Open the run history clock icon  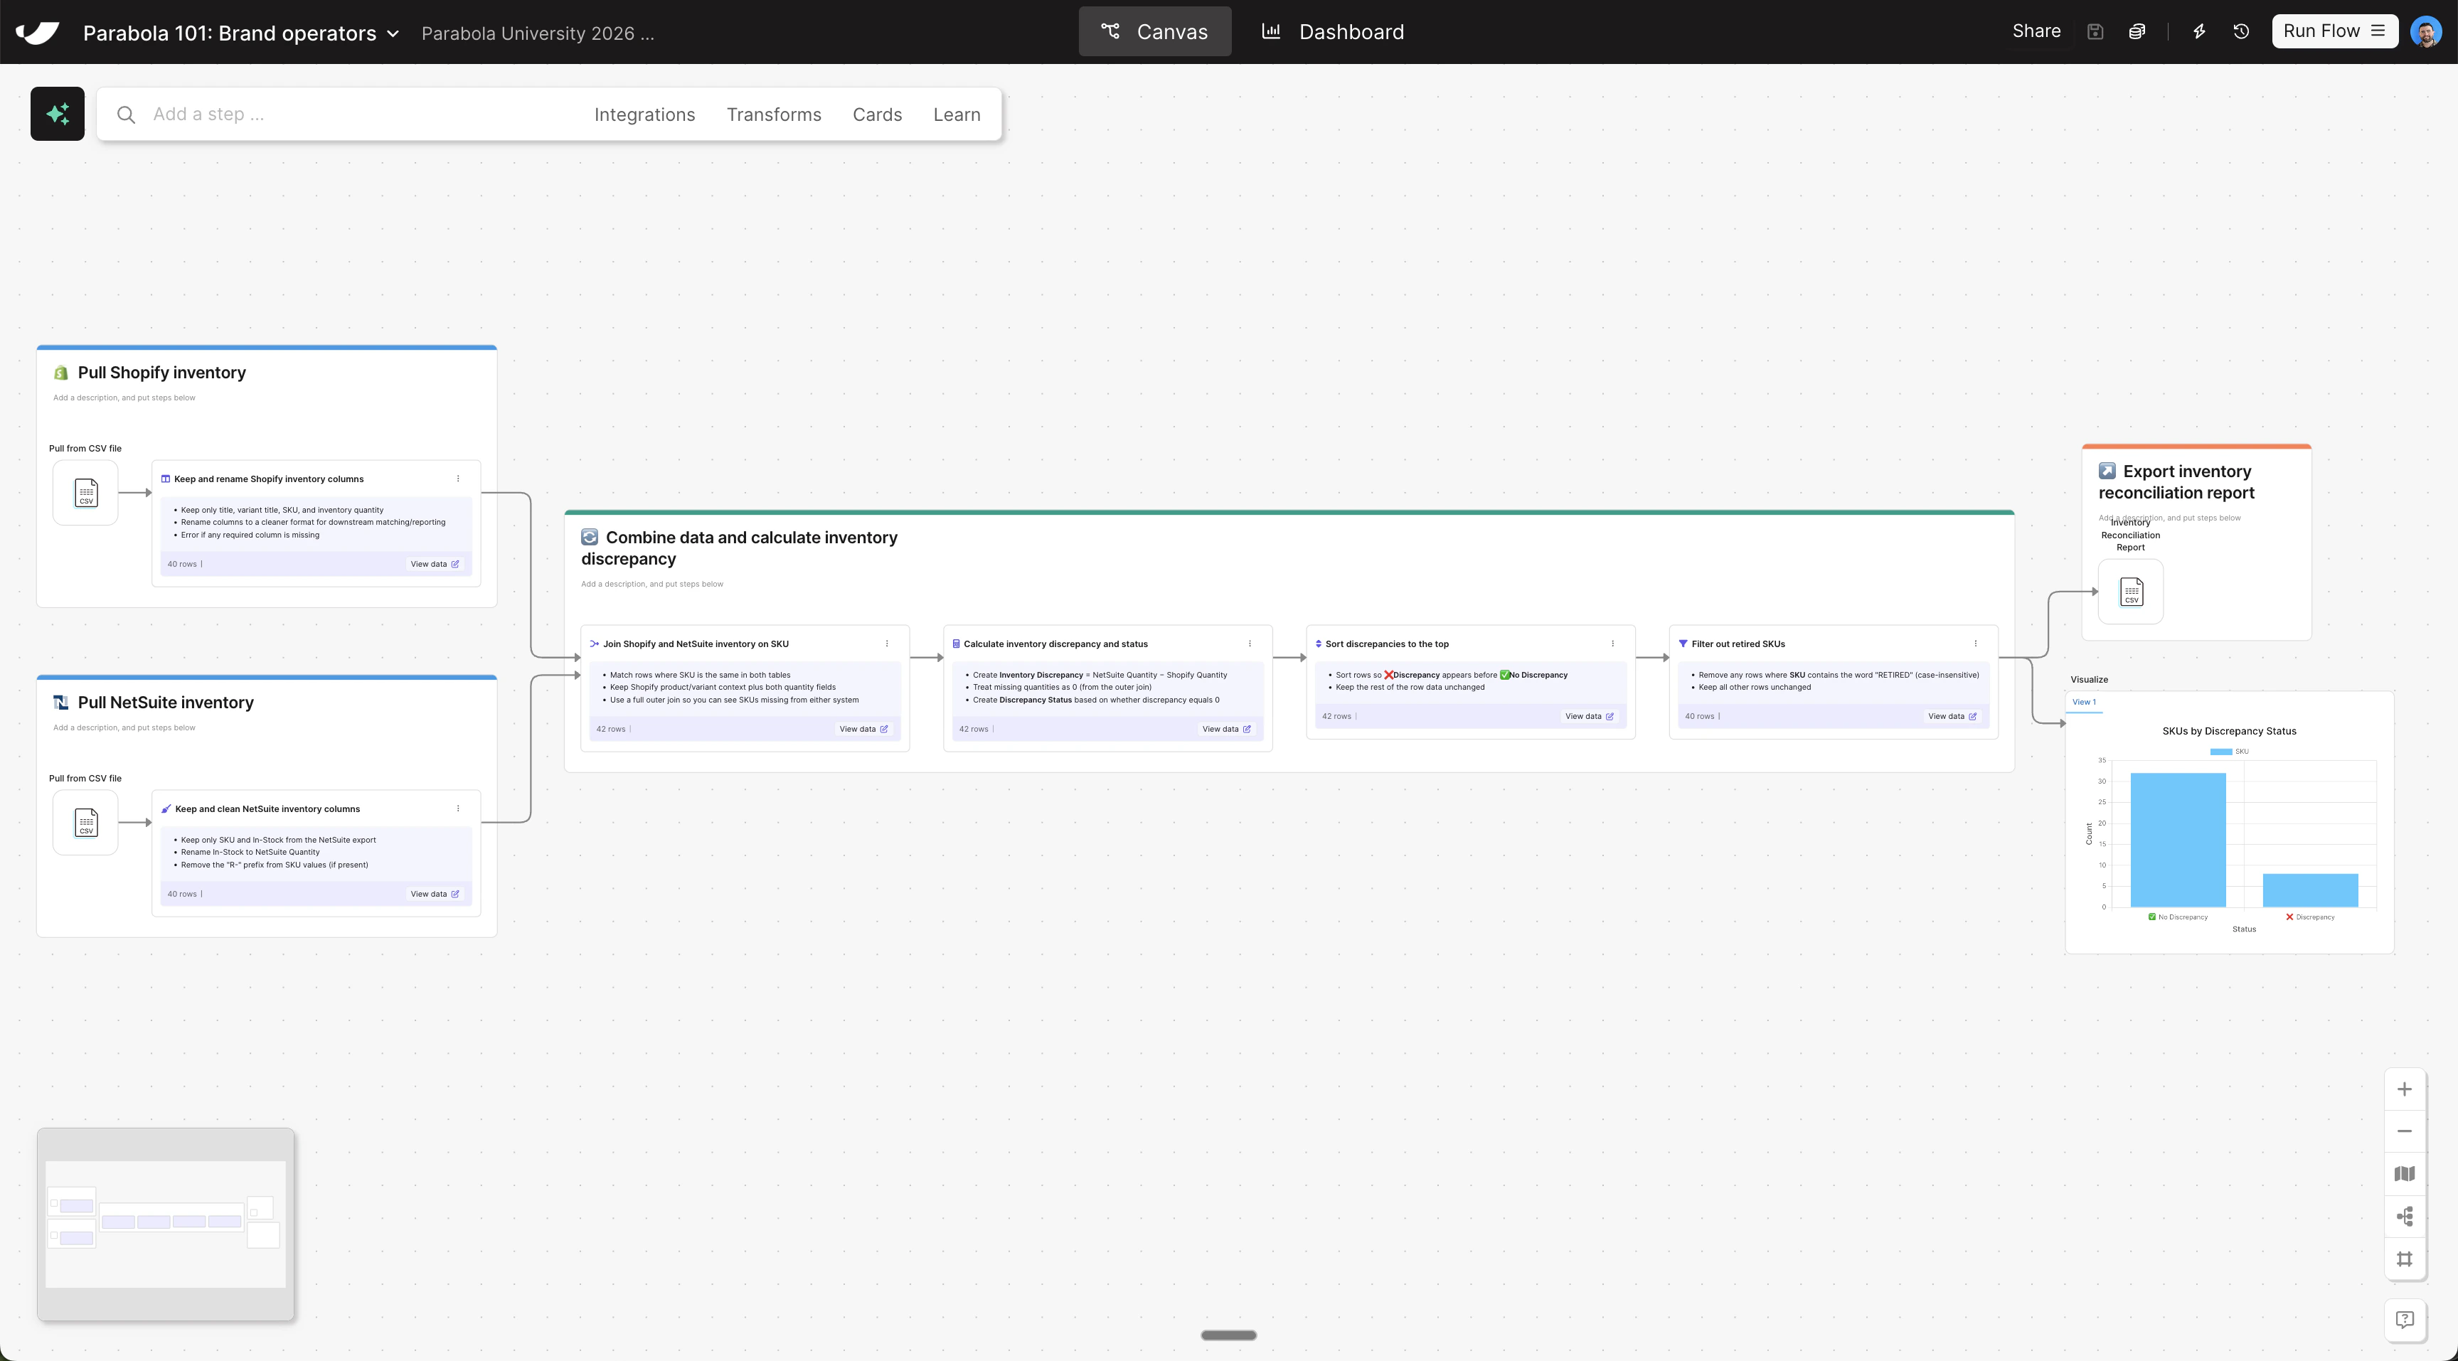pyautogui.click(x=2241, y=31)
